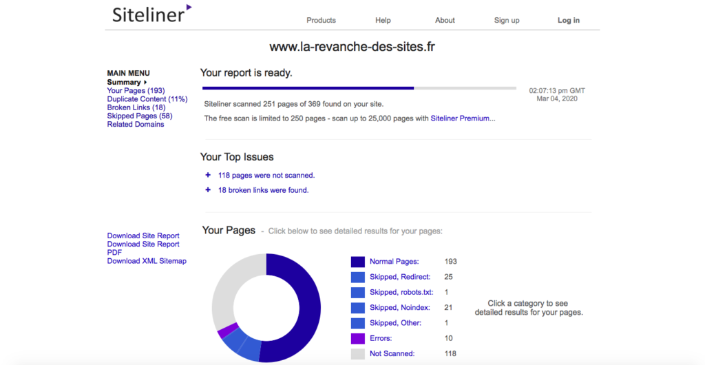Click the purple Errors color swatch
This screenshot has height=365, width=705.
click(x=358, y=338)
